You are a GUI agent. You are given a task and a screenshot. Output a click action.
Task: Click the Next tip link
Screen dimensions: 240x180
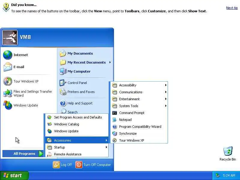pos(232,8)
